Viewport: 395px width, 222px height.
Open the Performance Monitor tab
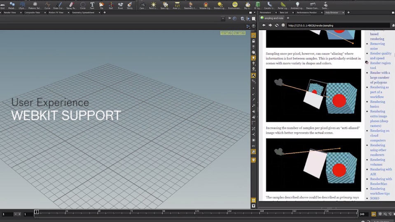(x=306, y=13)
